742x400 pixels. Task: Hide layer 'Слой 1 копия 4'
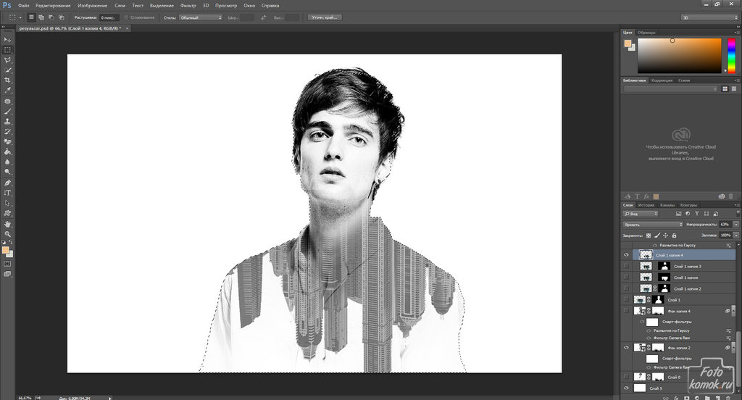pyautogui.click(x=627, y=255)
